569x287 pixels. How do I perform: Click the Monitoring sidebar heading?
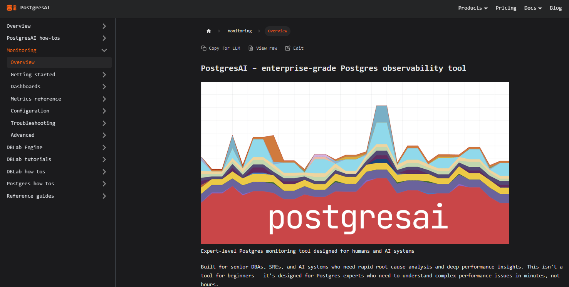[x=22, y=50]
